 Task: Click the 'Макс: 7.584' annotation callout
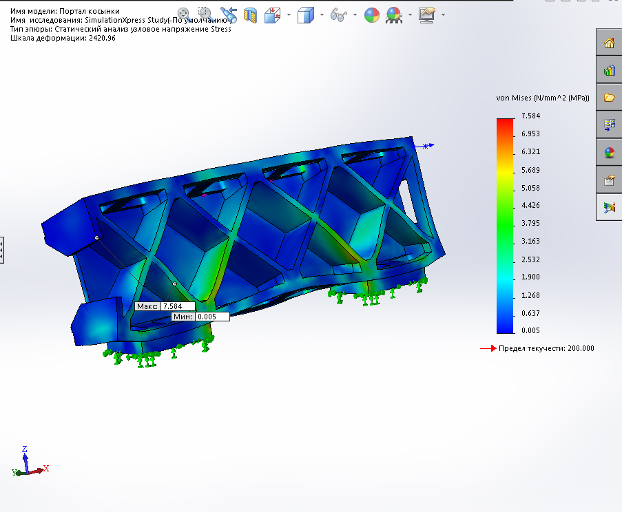coord(165,306)
